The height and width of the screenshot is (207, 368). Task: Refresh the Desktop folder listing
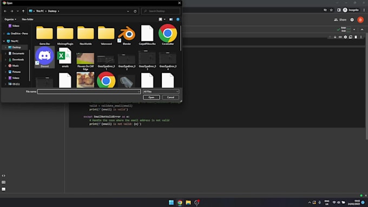[x=135, y=11]
